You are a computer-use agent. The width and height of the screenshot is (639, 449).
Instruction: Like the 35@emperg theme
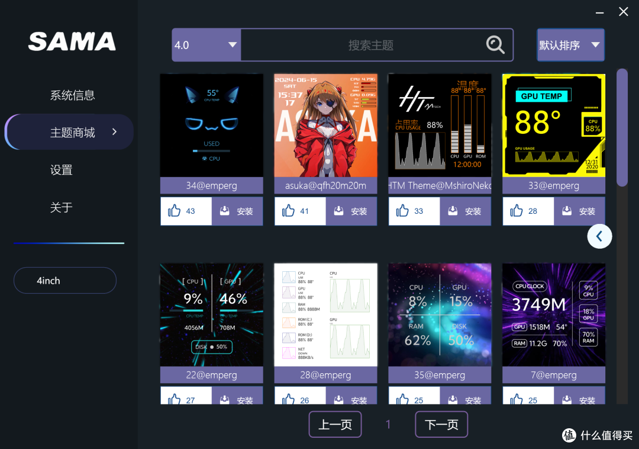click(414, 396)
